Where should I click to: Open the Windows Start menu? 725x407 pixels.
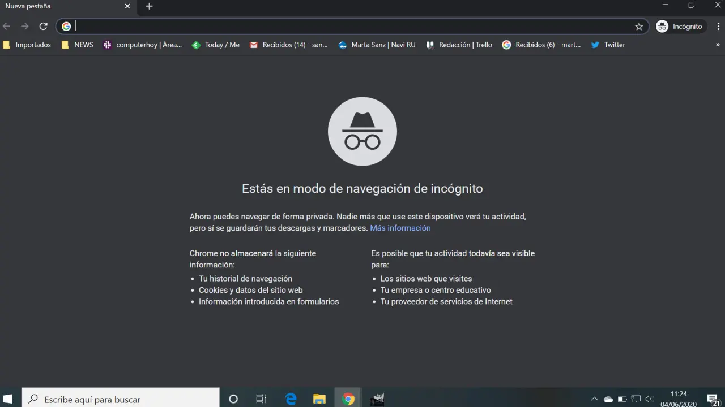pyautogui.click(x=8, y=399)
